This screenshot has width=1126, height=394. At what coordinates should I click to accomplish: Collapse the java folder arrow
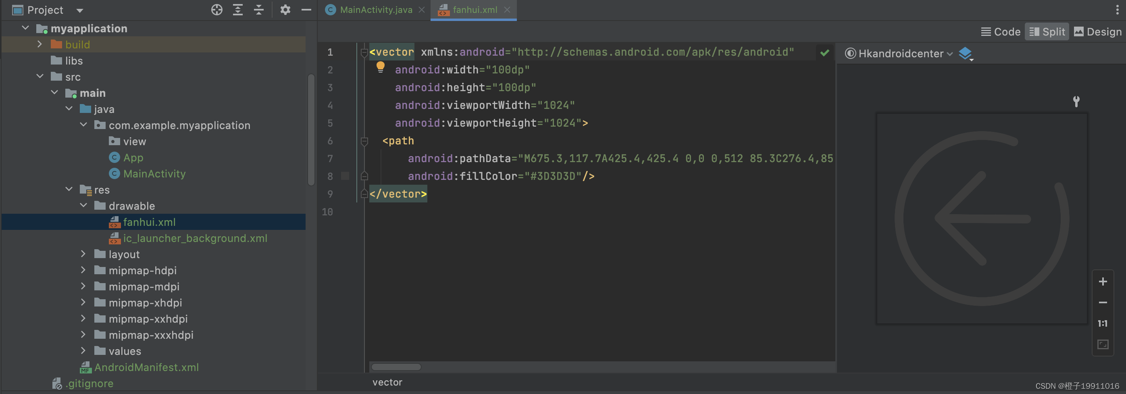(x=69, y=108)
